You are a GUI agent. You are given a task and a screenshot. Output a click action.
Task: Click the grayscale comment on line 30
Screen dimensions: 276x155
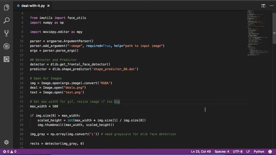pos(138,134)
